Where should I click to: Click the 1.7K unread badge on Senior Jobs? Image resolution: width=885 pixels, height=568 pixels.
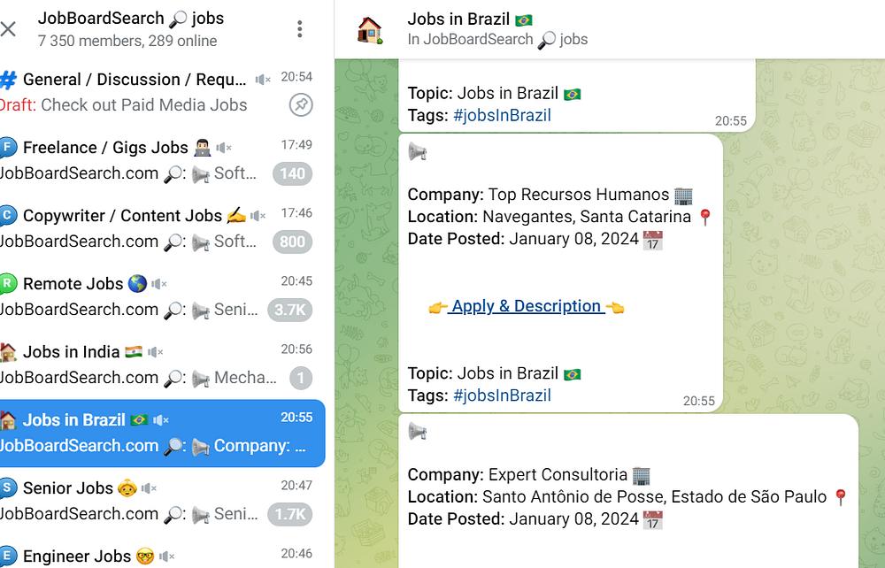point(289,514)
